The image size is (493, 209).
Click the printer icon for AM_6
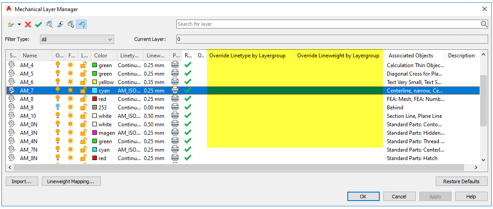pos(175,82)
